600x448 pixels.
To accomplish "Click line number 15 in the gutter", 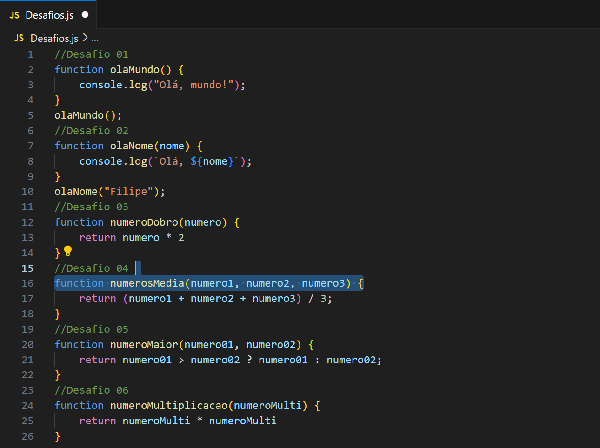I will click(x=27, y=268).
